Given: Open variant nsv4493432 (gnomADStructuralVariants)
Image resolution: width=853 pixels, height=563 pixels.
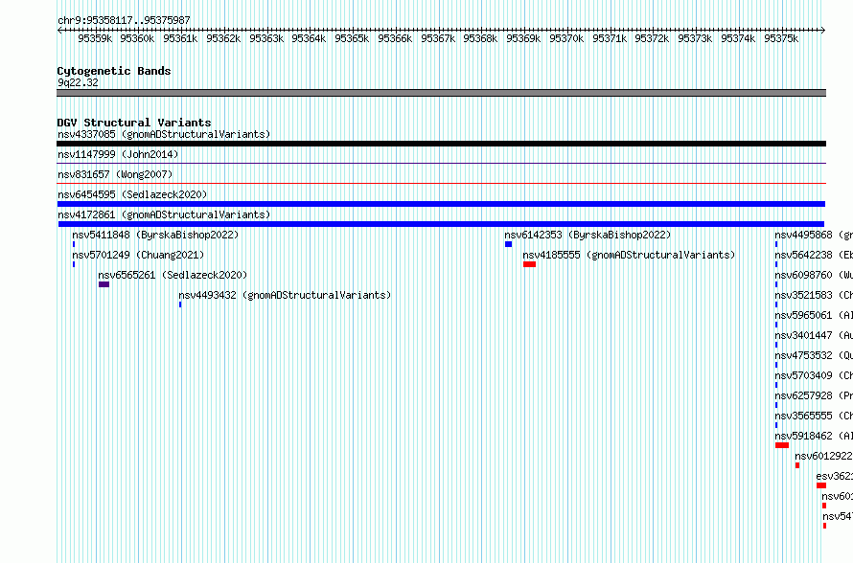Looking at the screenshot, I should 285,295.
